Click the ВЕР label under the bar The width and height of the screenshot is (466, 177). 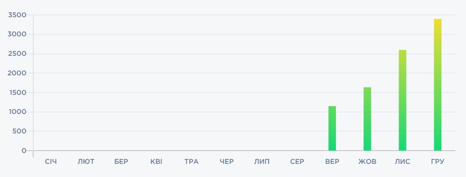click(332, 162)
